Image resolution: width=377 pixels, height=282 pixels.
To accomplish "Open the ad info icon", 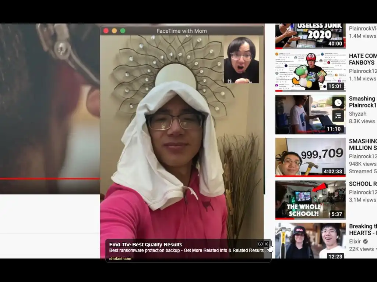I will tap(260, 244).
